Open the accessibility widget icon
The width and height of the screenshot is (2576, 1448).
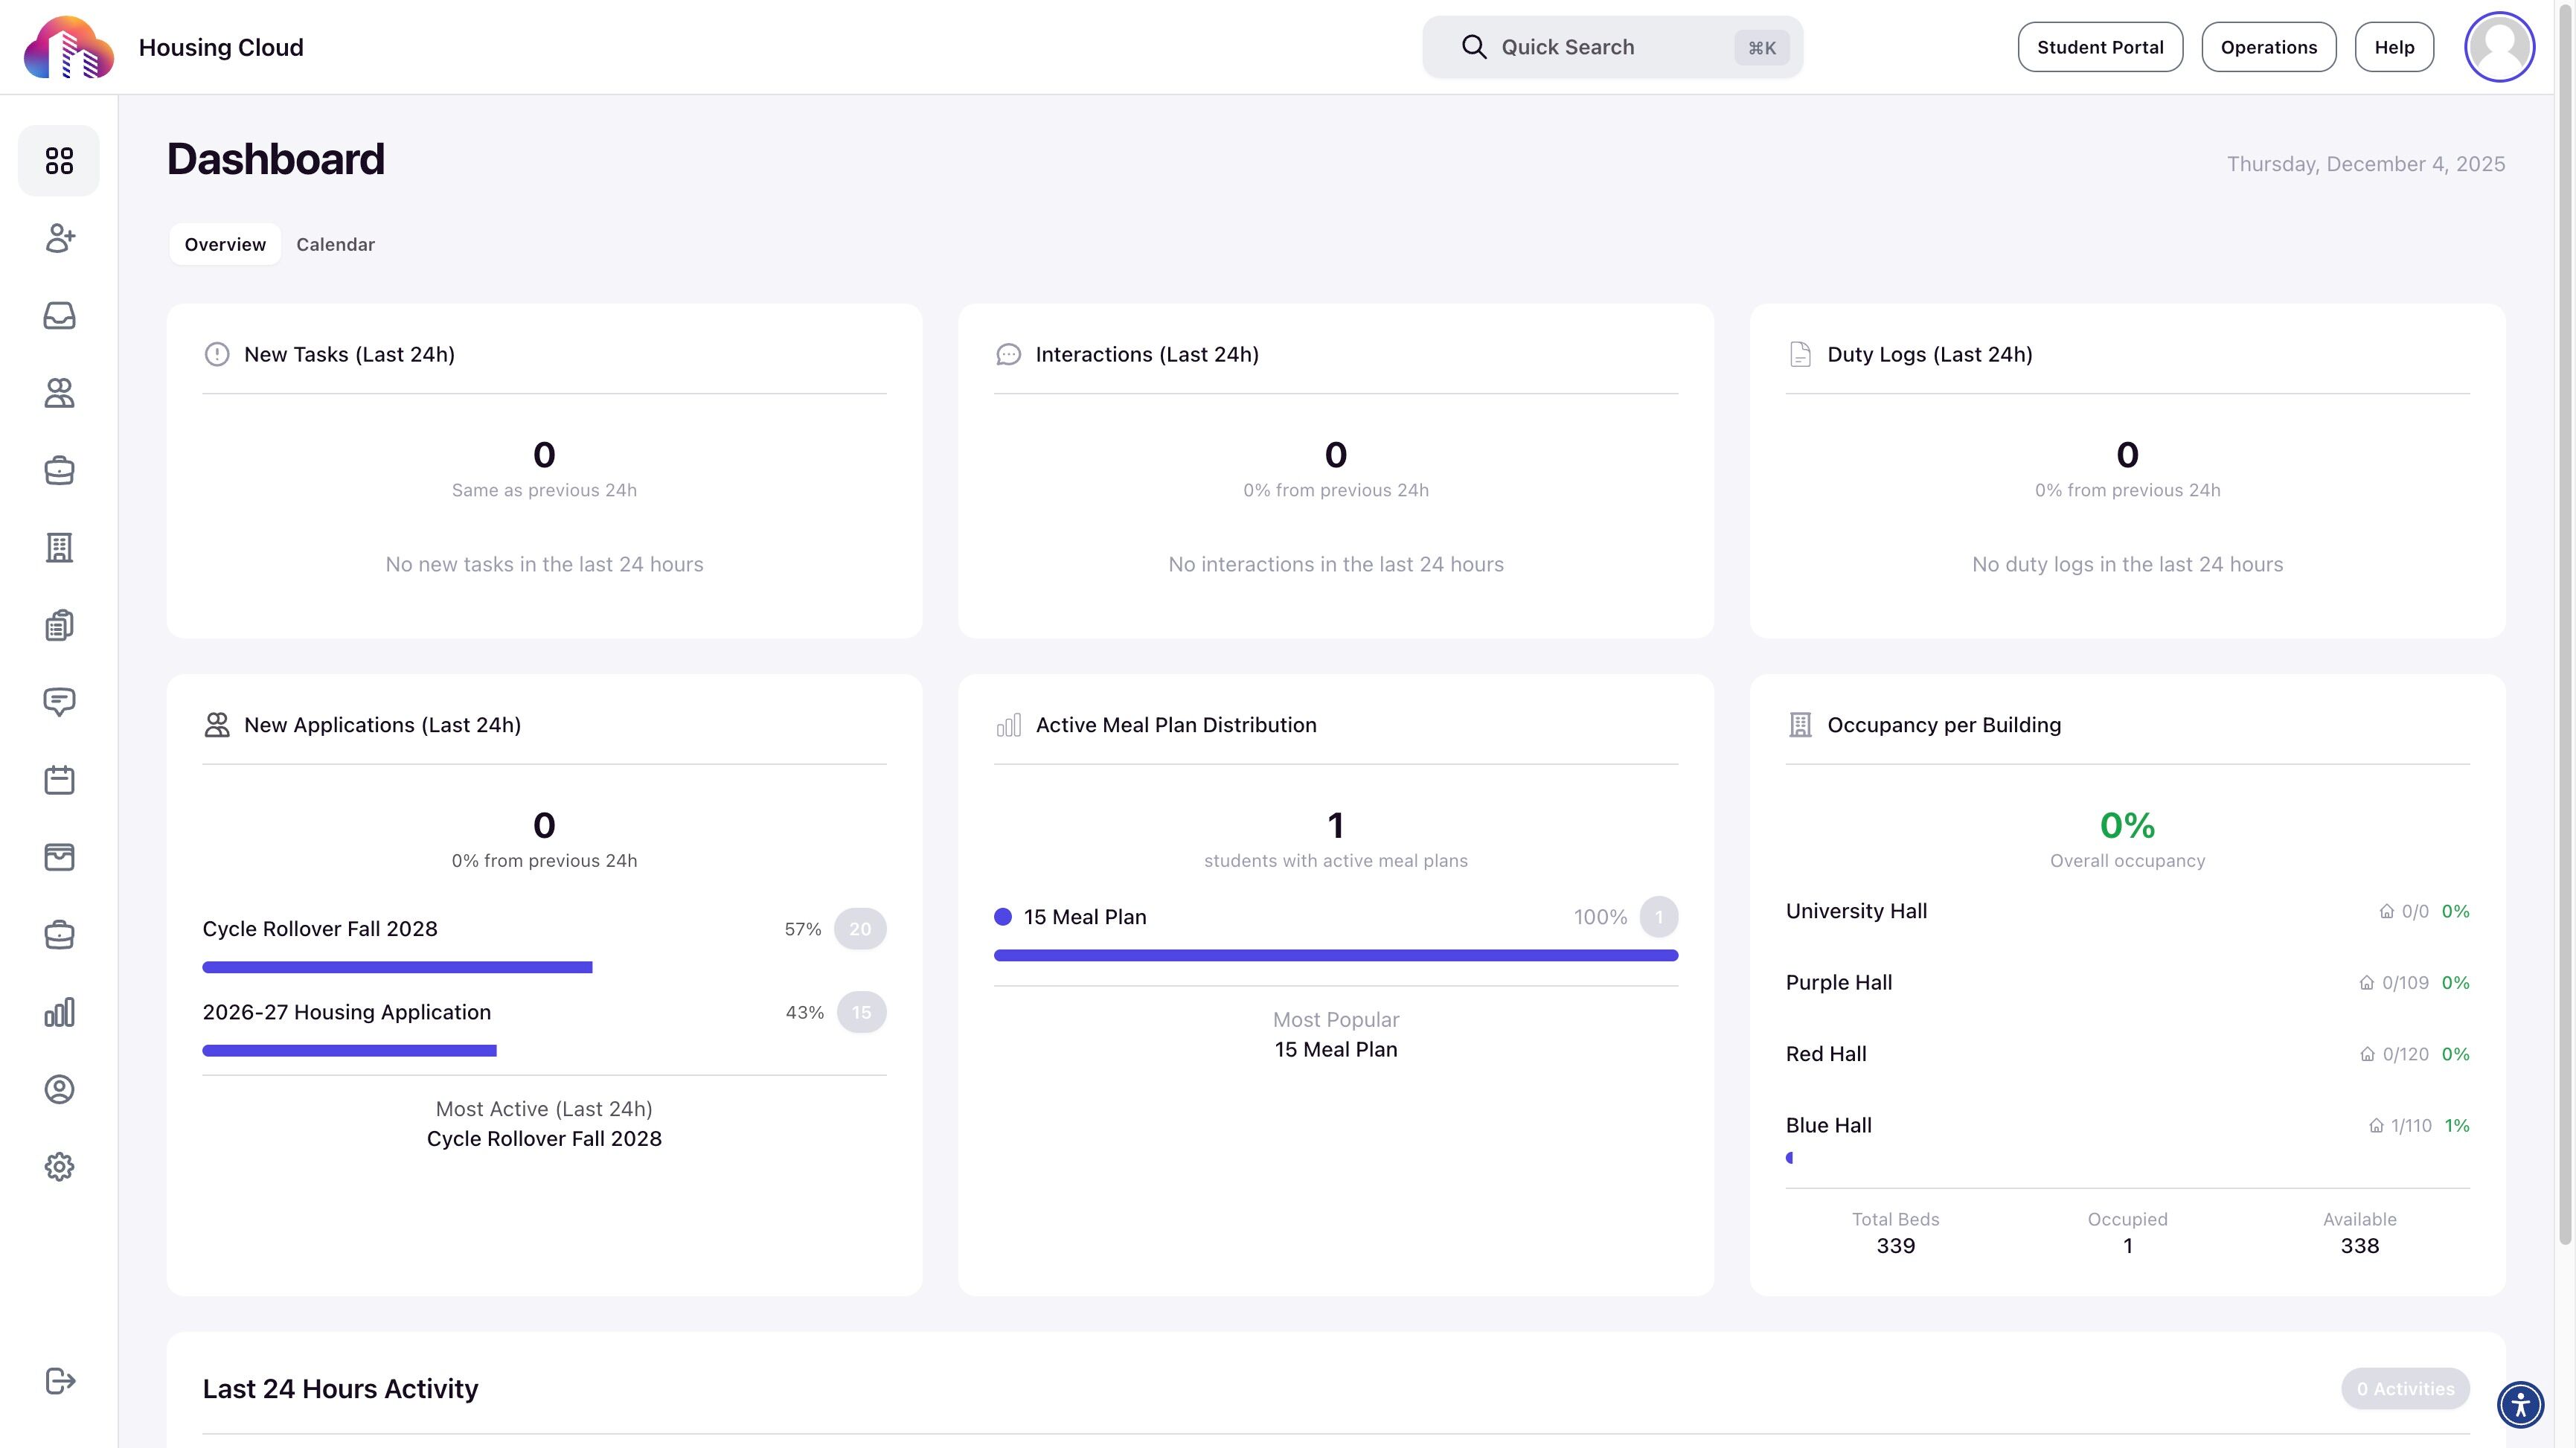(x=2520, y=1404)
